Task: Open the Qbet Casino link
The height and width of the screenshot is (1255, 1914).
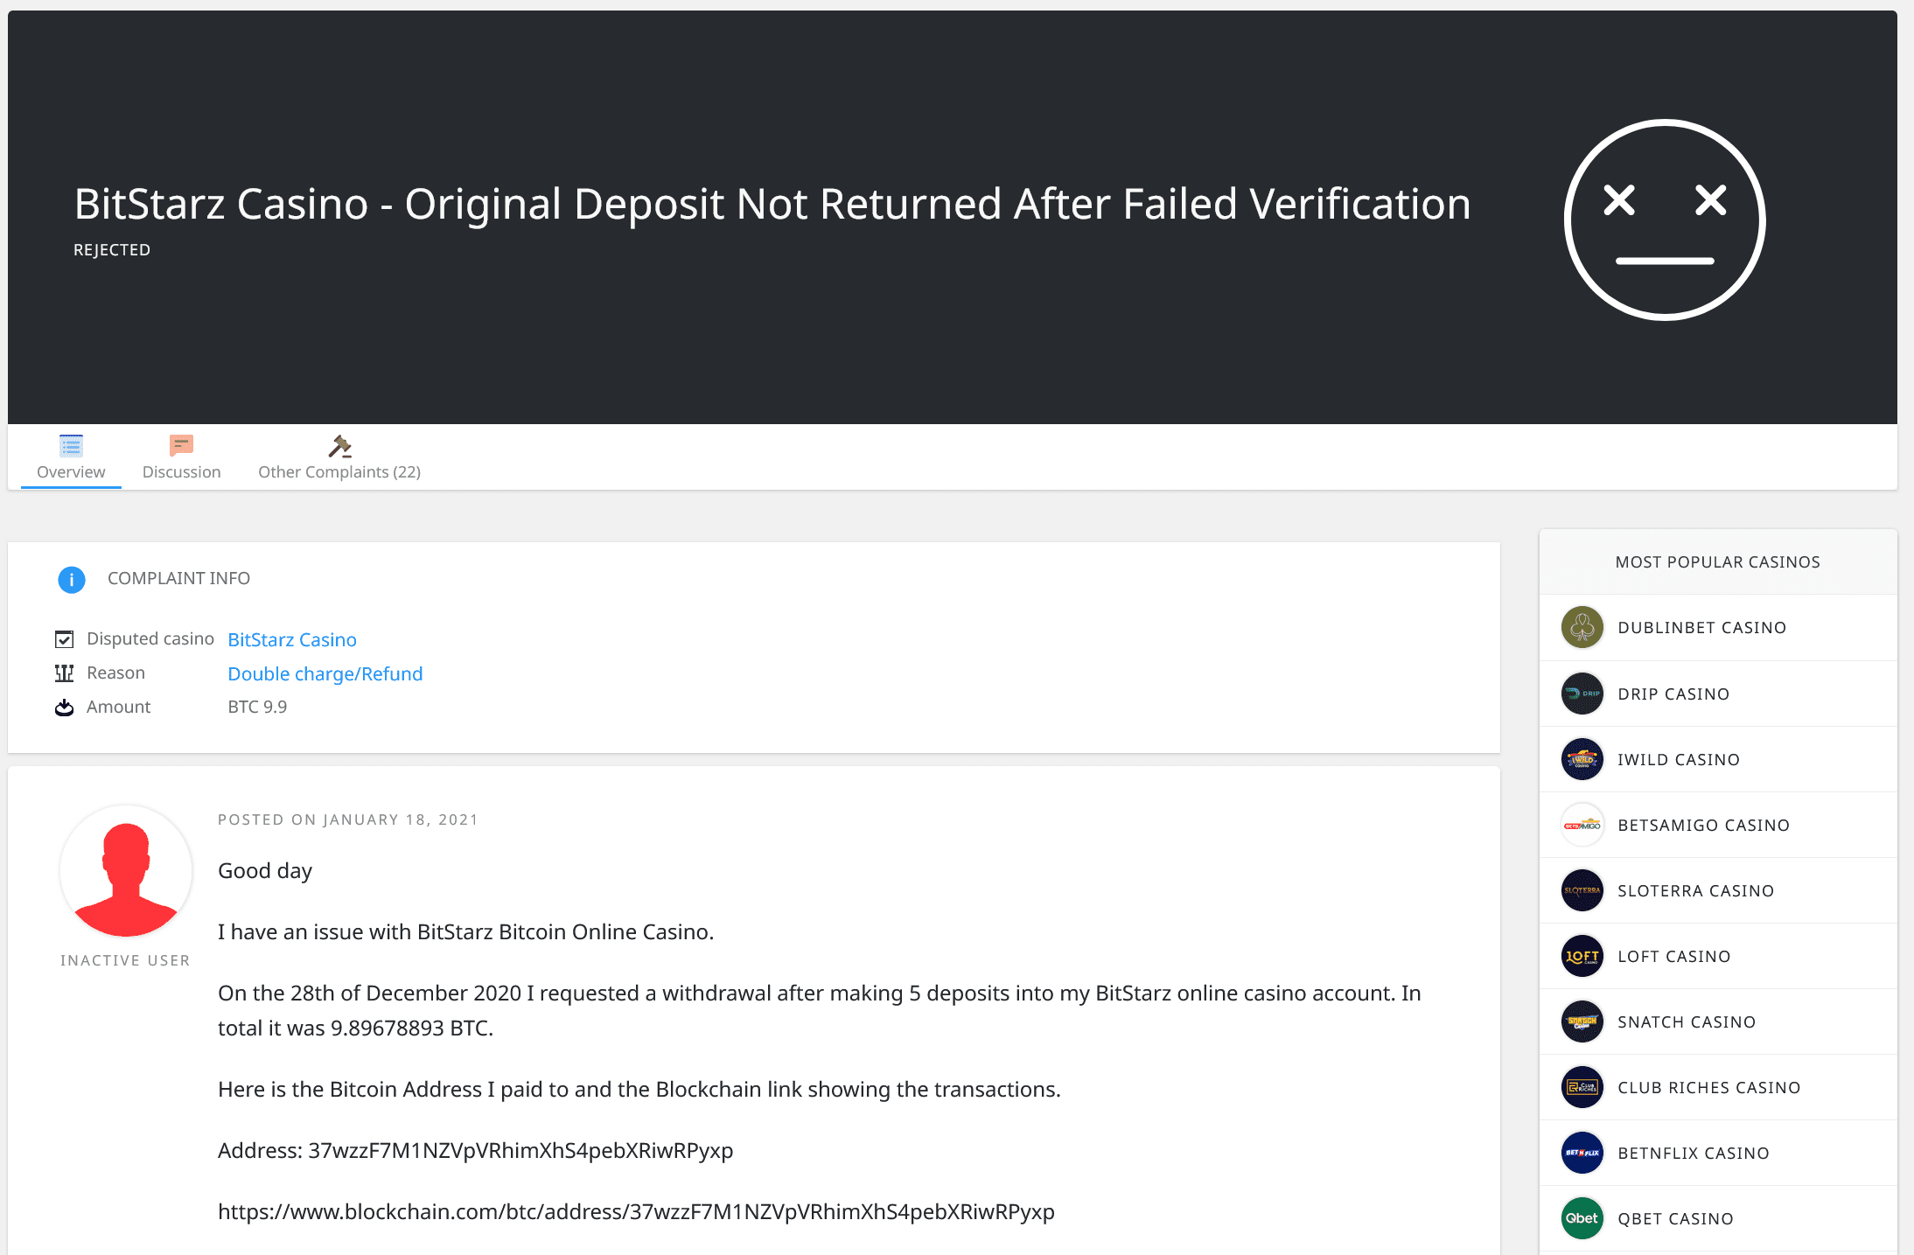Action: click(x=1676, y=1219)
